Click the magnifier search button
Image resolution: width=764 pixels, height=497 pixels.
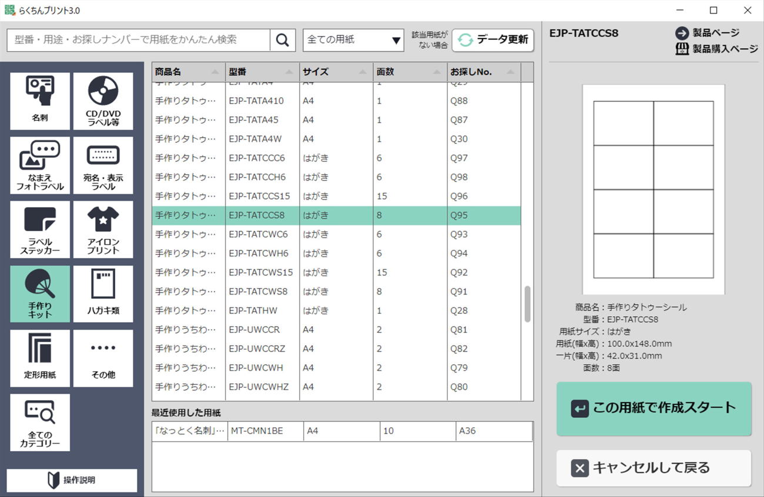pos(283,40)
